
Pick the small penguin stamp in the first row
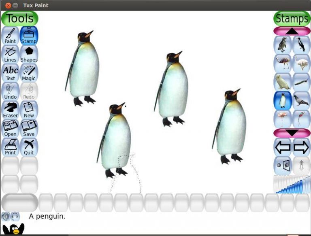click(x=282, y=45)
